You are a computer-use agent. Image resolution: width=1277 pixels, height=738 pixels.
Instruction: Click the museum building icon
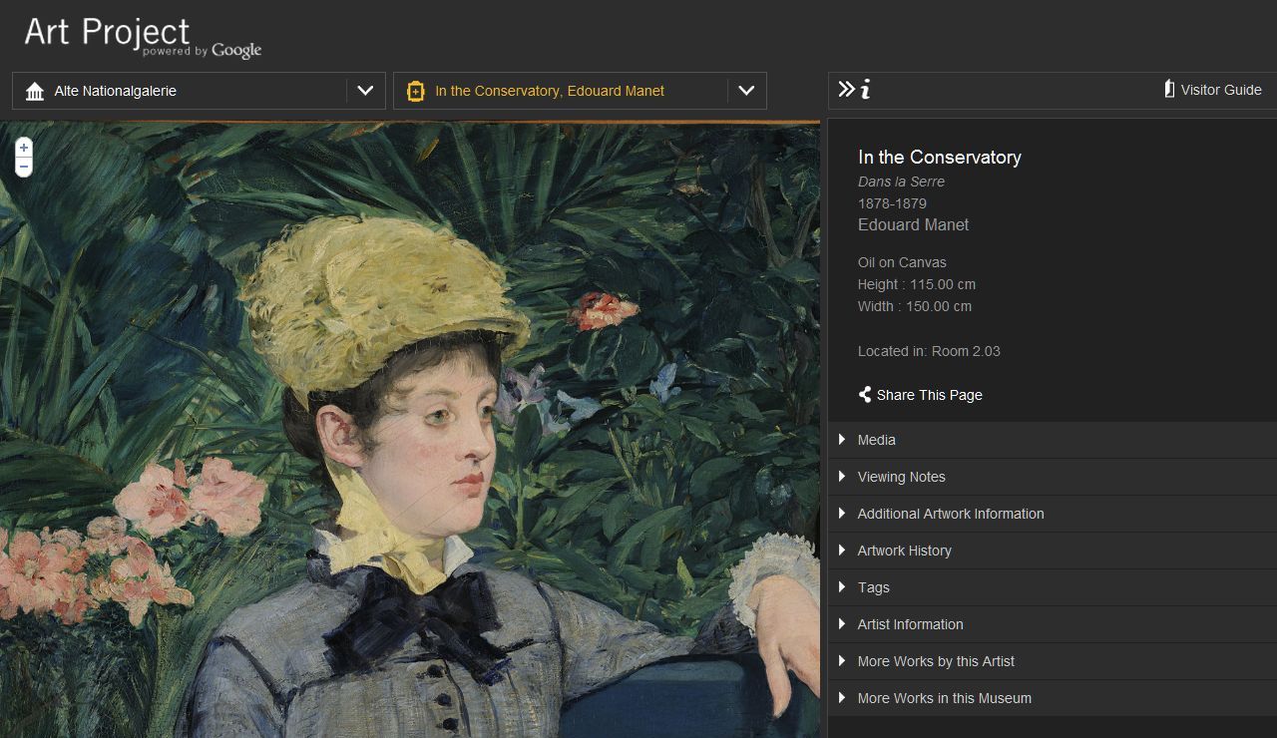35,92
